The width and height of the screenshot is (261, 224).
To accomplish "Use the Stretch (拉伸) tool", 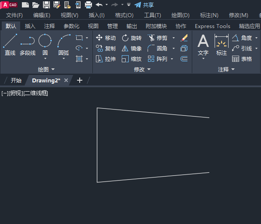I will tap(106, 59).
